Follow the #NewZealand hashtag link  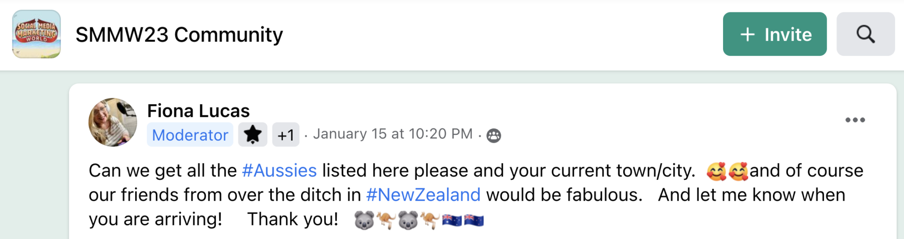click(x=423, y=195)
